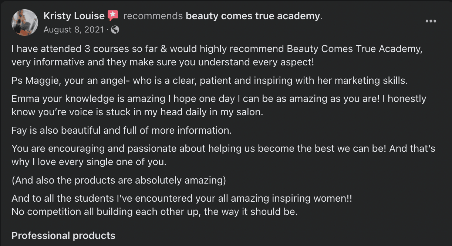Viewport: 452px width, 246px height.
Task: Click the "I have attended 3 courses" line
Action: click(x=217, y=49)
